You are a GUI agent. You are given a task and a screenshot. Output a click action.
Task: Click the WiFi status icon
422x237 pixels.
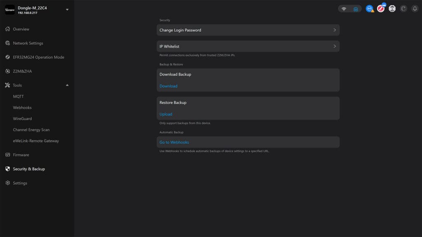[x=345, y=8]
